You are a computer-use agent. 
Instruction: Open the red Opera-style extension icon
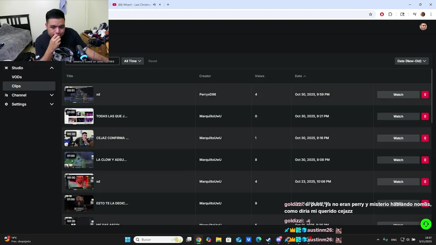382,14
